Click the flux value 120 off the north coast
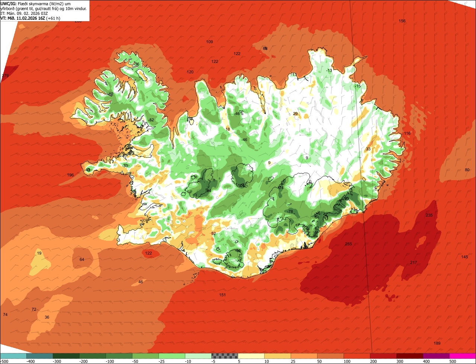Image resolution: width=476 pixels, height=364 pixels. pos(190,72)
